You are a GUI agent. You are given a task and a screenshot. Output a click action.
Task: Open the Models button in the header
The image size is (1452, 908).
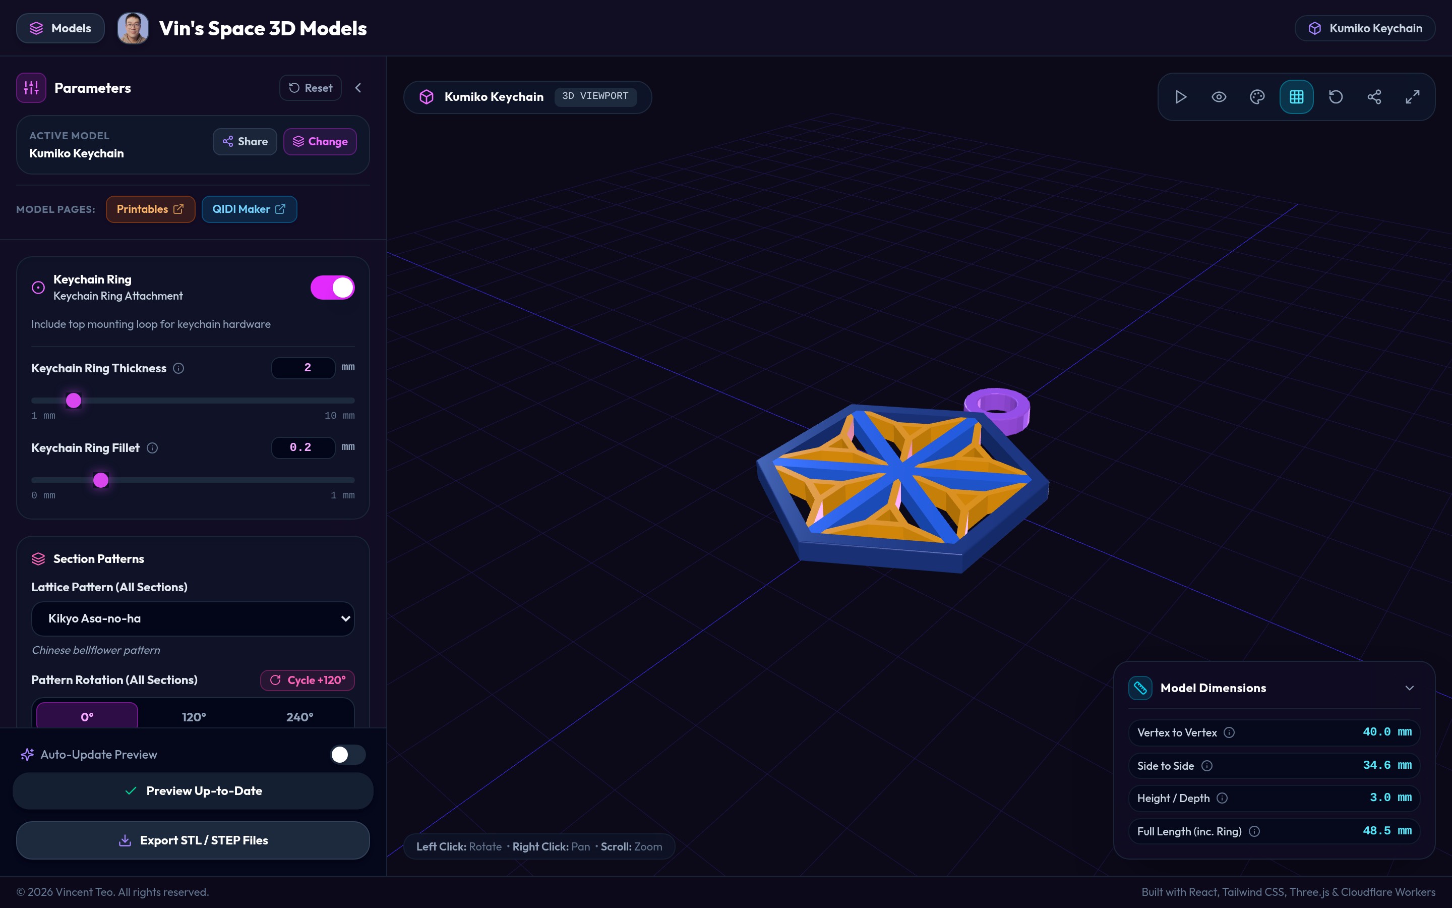tap(60, 28)
